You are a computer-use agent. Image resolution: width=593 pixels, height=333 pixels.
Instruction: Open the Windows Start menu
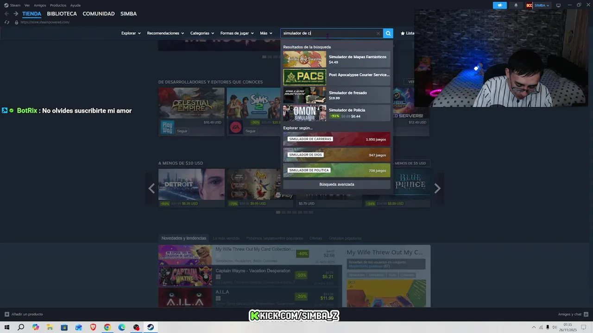coord(7,327)
